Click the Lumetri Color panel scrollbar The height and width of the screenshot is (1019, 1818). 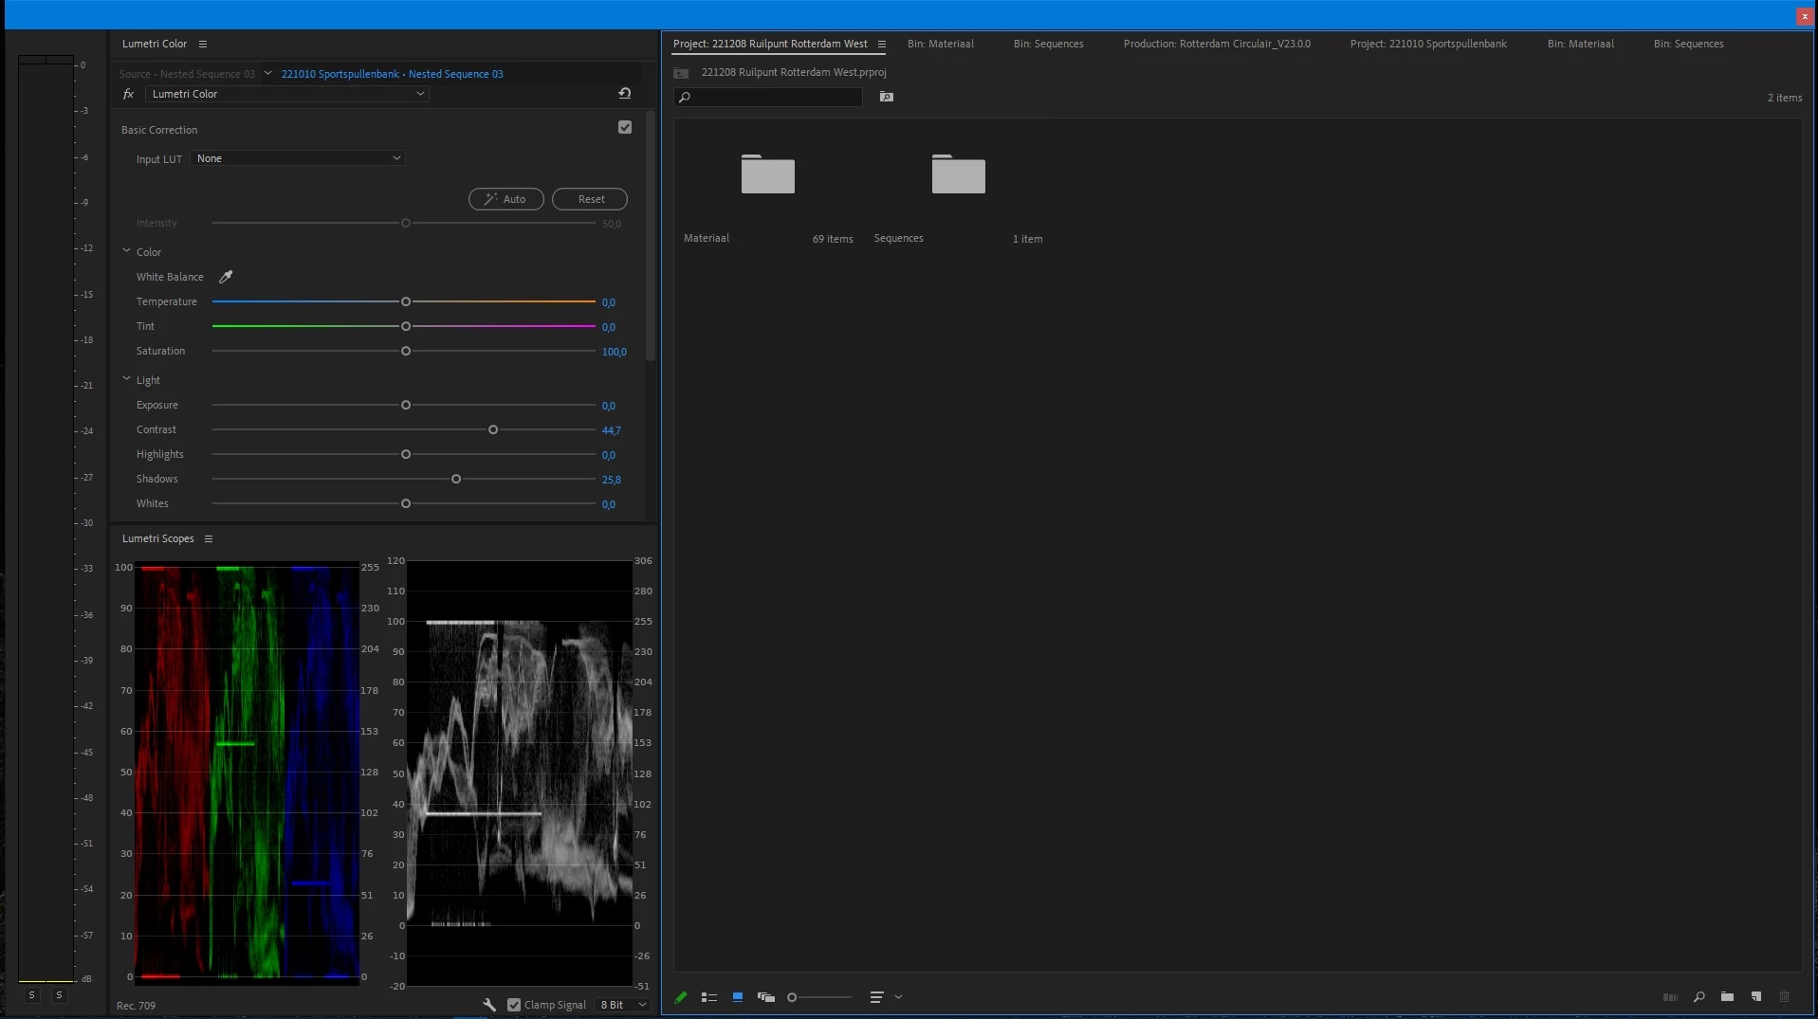click(651, 237)
